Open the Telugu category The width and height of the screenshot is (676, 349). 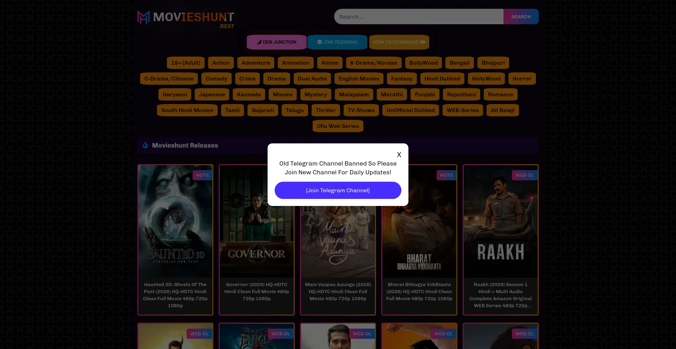[x=295, y=110]
